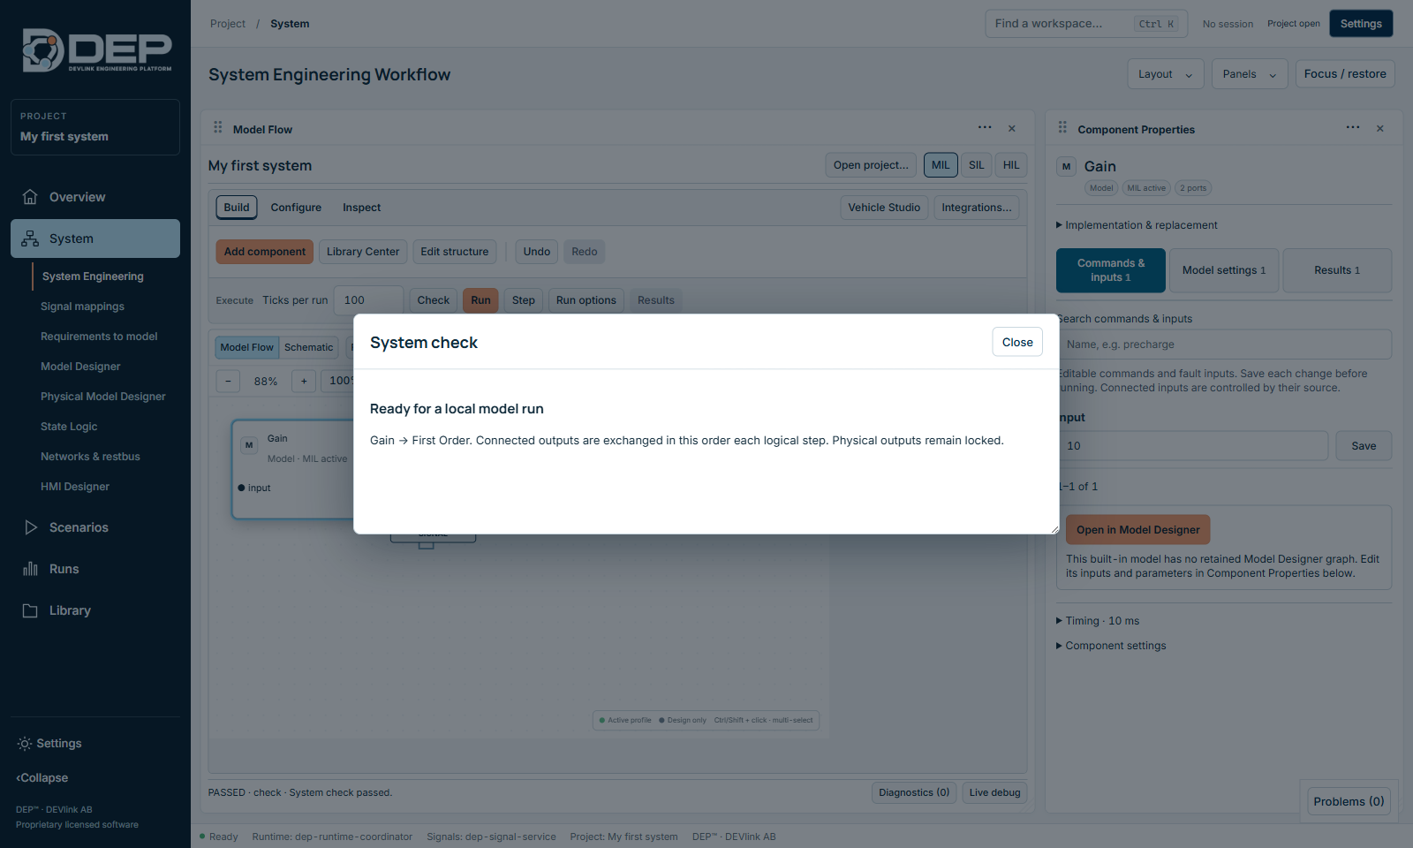Click the Find a workspace search box
The image size is (1413, 848).
coord(1086,24)
